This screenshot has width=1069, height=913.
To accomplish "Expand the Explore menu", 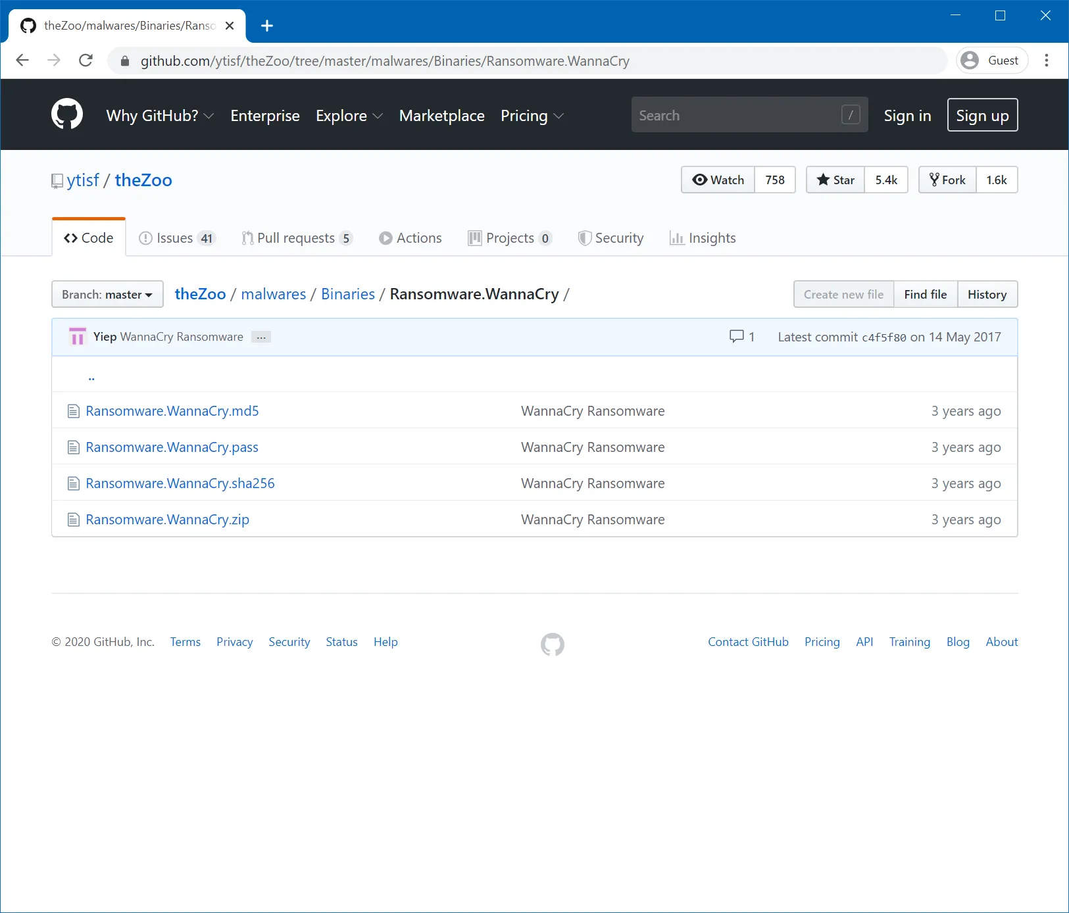I will click(x=349, y=116).
